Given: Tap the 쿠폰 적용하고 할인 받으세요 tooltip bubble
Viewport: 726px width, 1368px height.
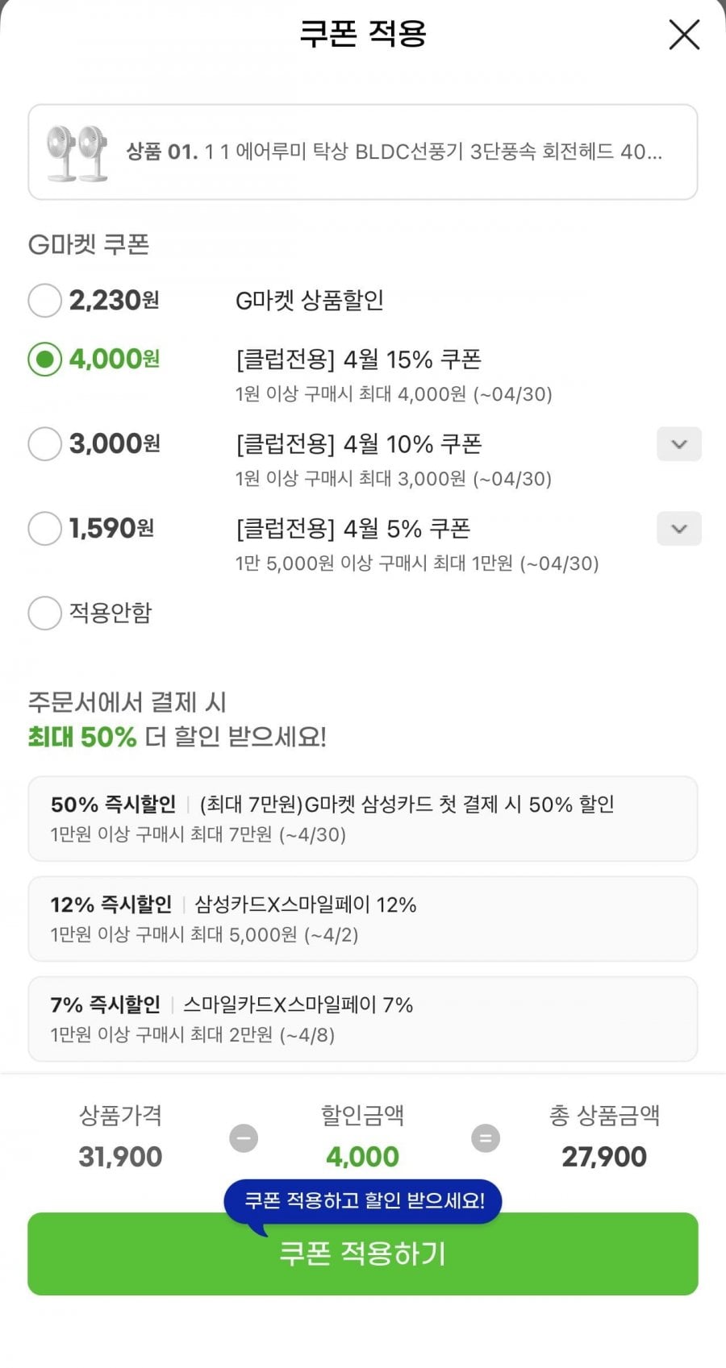Looking at the screenshot, I should click(364, 1201).
